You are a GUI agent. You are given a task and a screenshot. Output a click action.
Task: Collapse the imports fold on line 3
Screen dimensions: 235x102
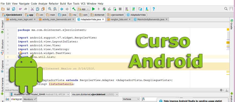[x=16, y=38]
